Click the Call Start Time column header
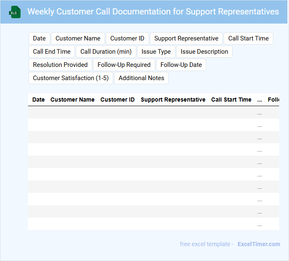The height and width of the screenshot is (261, 289). coord(231,100)
